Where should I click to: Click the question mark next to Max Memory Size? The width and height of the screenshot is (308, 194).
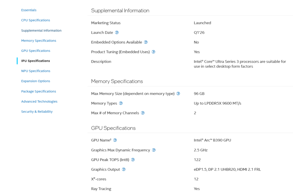tap(178, 94)
